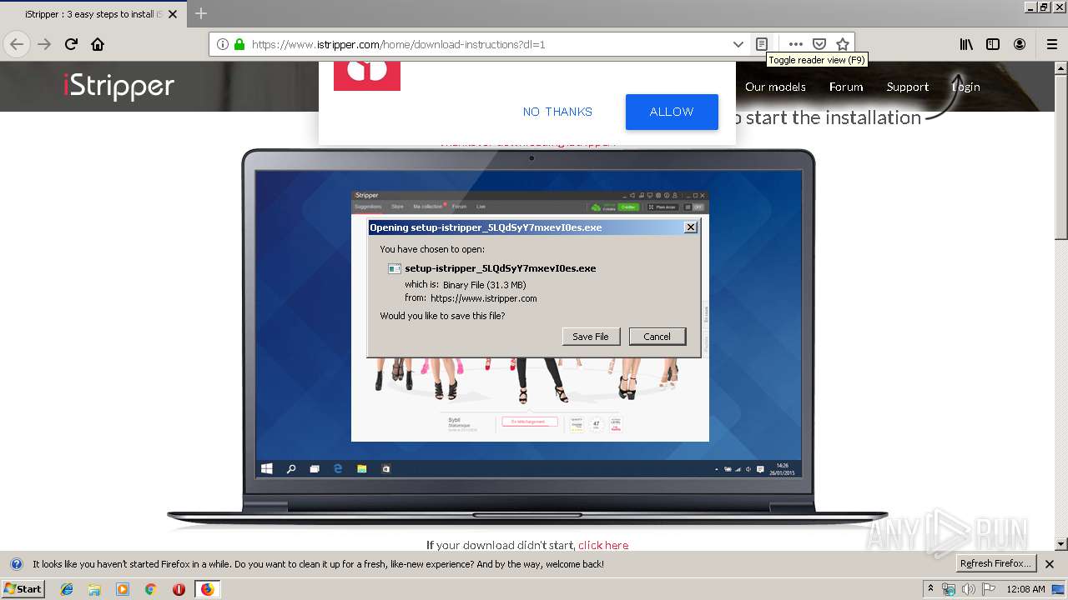
Task: Launch Chrome from the taskbar
Action: tap(150, 588)
